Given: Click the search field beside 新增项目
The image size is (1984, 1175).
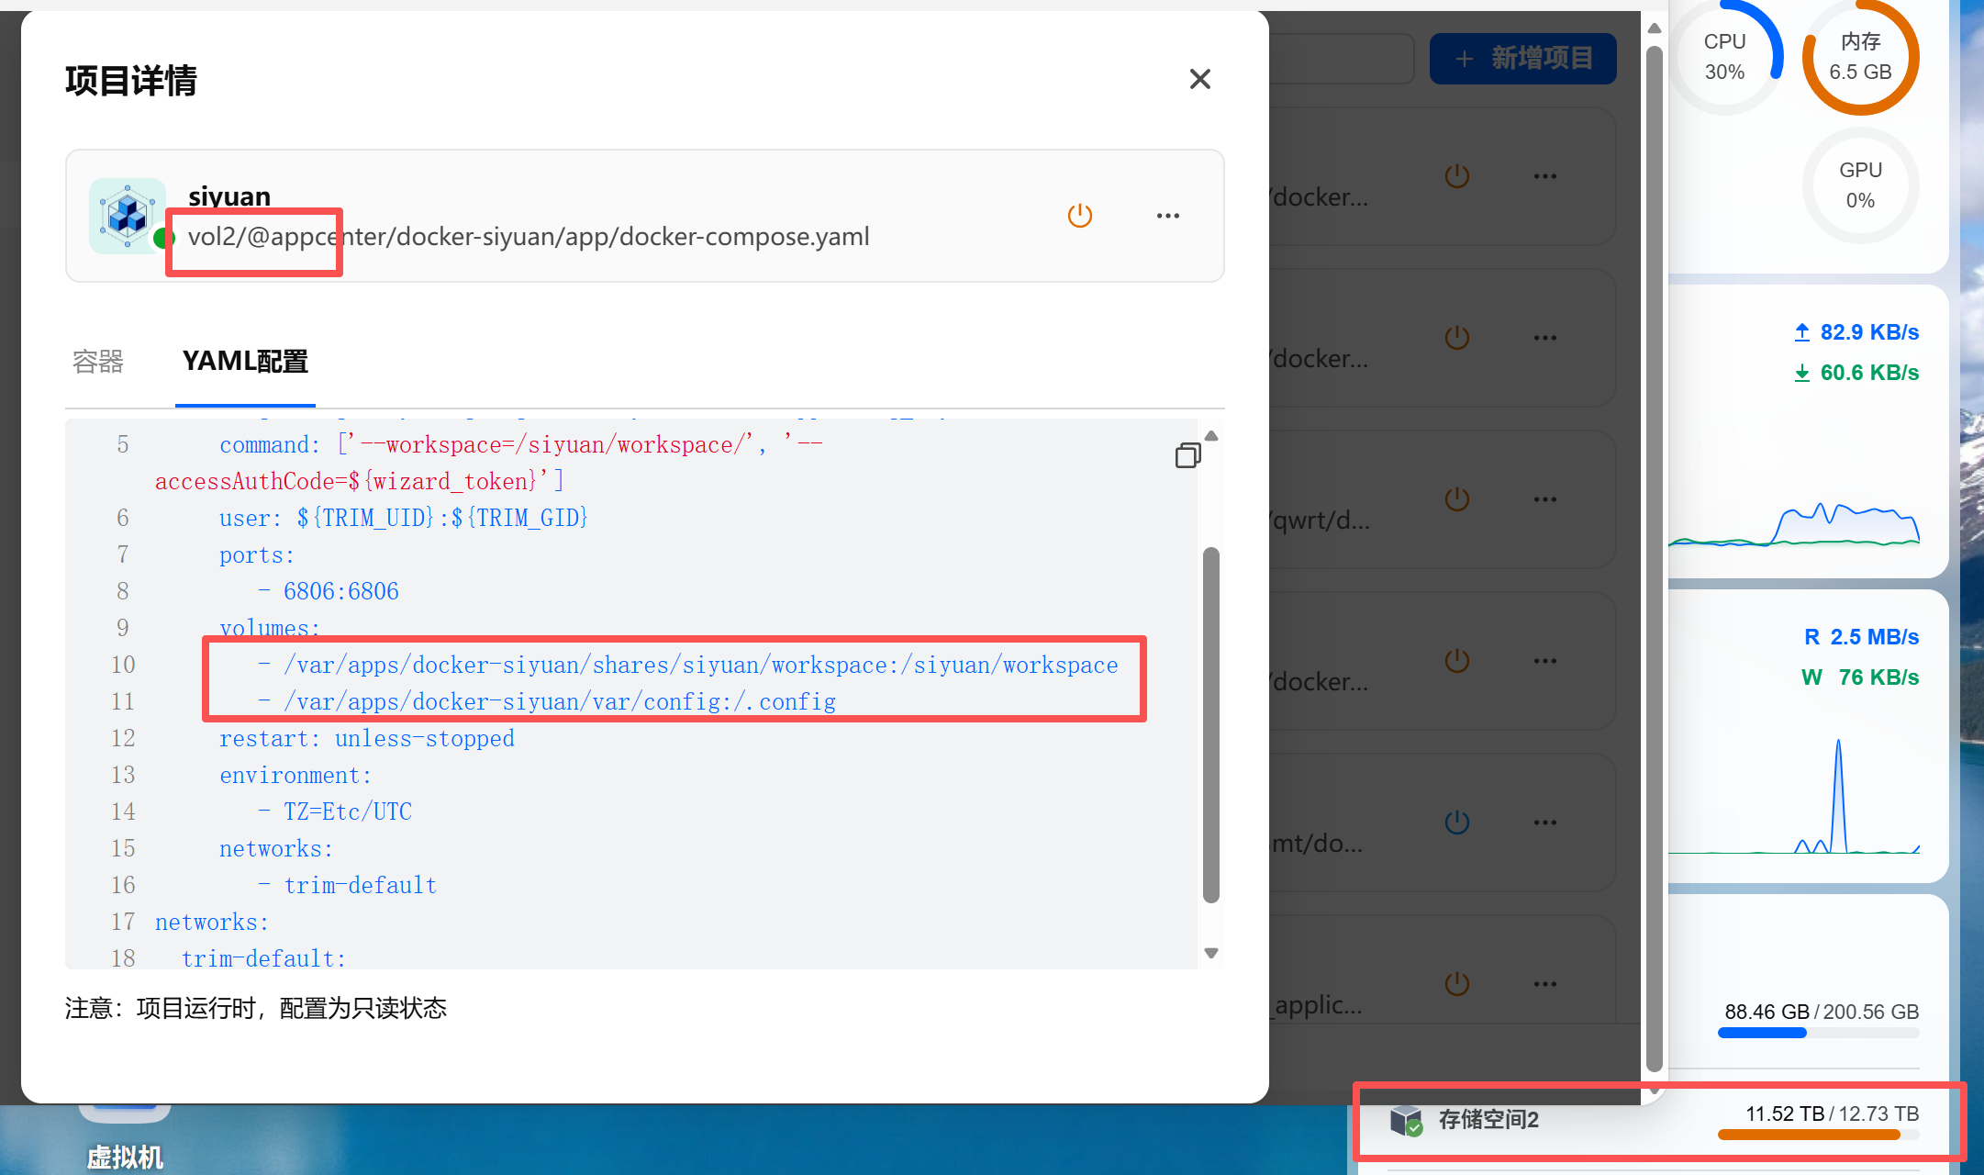Looking at the screenshot, I should [x=1342, y=59].
